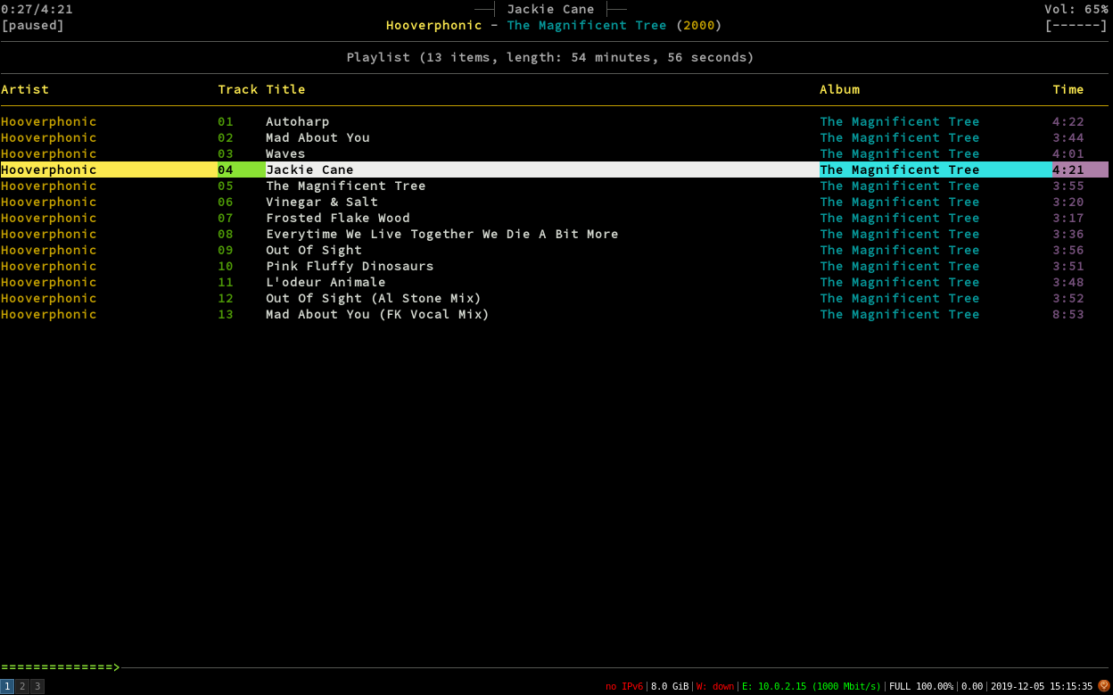Click the 4:01 duration of Waves
1113x695 pixels.
1068,153
